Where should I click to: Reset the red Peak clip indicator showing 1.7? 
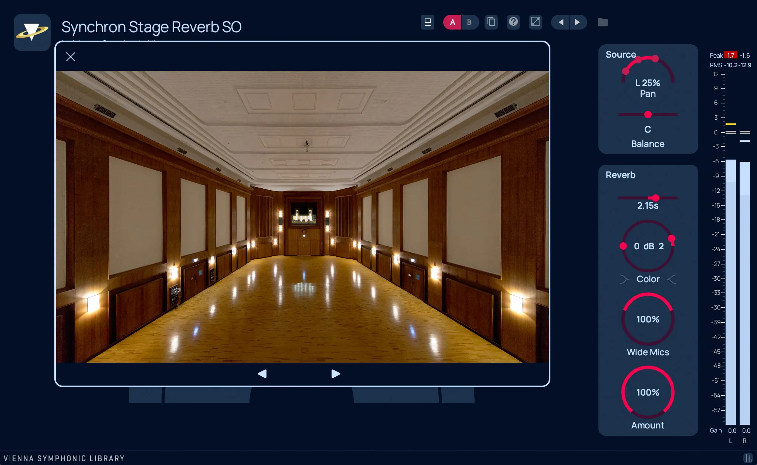tap(730, 55)
